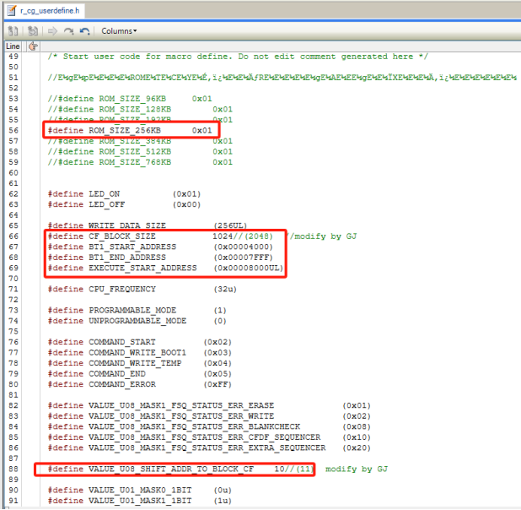Click the UNPROGRAMMABLE_MODE define
This screenshot has width=521, height=510.
[137, 321]
